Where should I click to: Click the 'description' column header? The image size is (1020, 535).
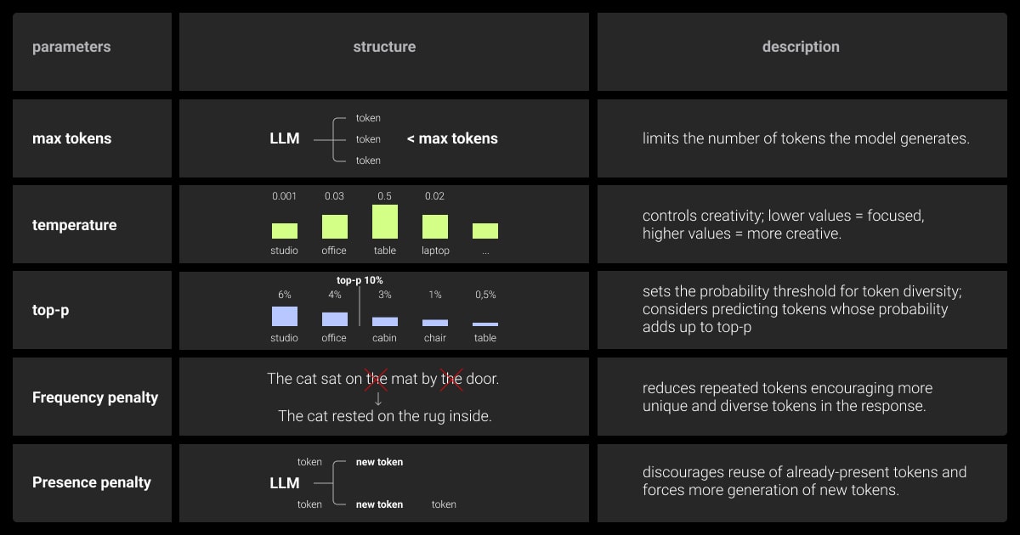[x=801, y=48]
